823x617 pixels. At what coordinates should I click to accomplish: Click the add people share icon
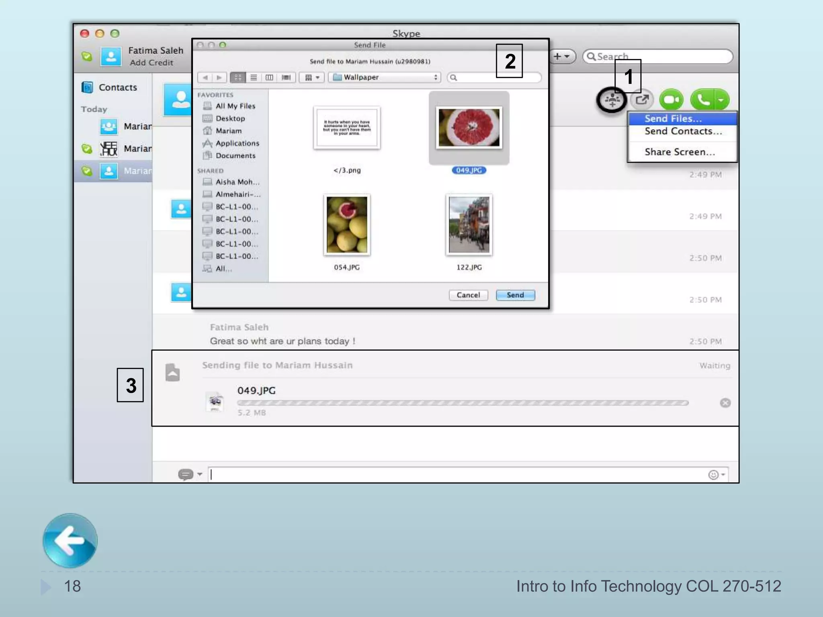click(x=612, y=100)
